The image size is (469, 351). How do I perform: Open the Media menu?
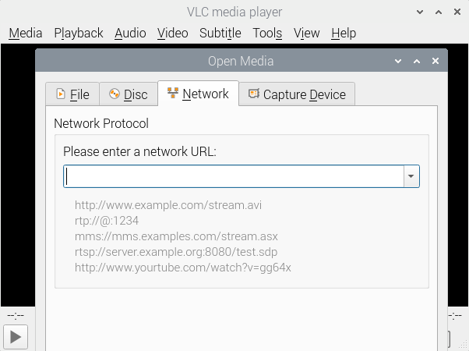26,33
